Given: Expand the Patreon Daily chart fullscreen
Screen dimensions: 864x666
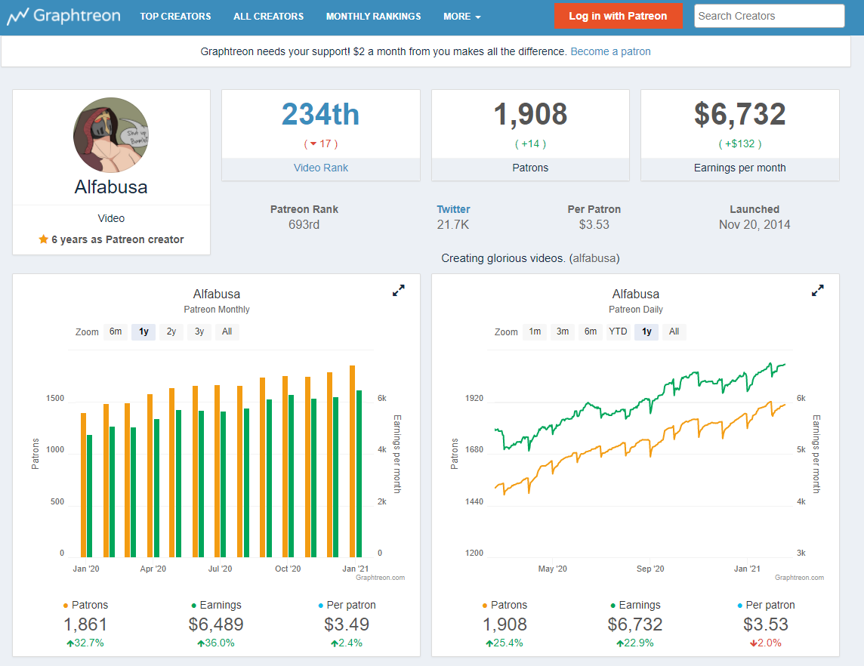Looking at the screenshot, I should point(818,290).
